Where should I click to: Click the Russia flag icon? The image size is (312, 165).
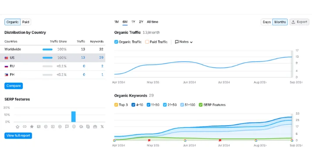pyautogui.click(x=7, y=67)
